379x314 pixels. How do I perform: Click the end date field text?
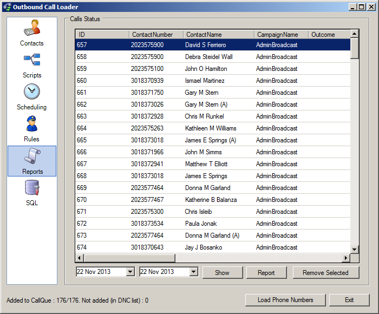tap(157, 272)
